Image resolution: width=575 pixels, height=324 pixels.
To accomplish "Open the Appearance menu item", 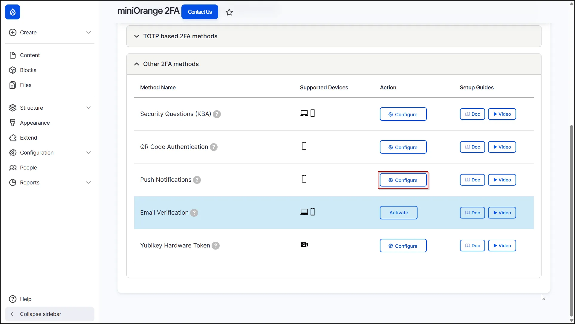I will [x=35, y=123].
